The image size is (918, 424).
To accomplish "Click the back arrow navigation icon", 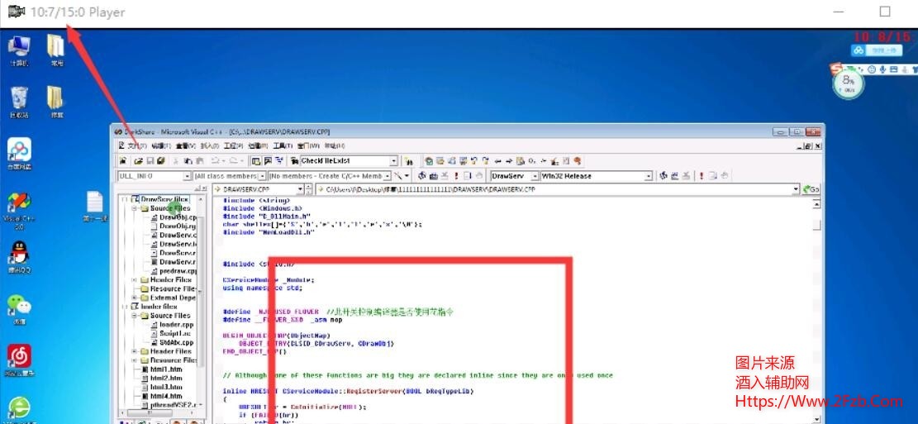I will tap(497, 161).
